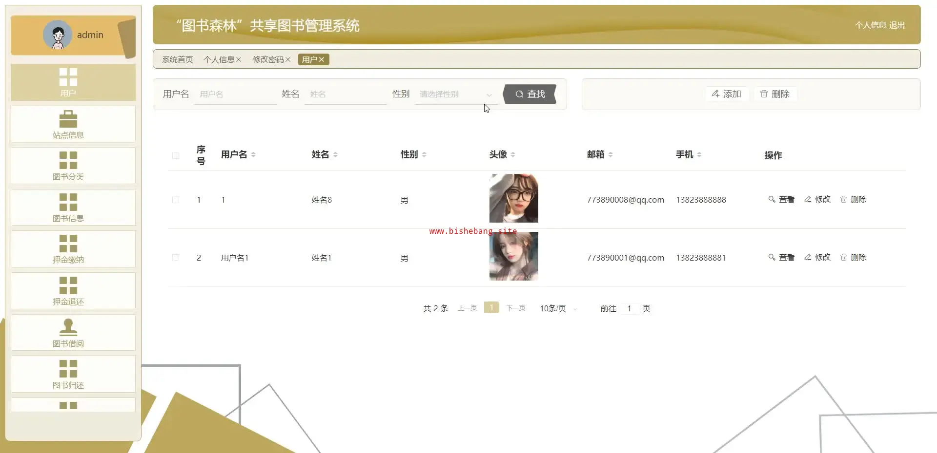
Task: Click the 用户名1 username cell
Action: (235, 258)
